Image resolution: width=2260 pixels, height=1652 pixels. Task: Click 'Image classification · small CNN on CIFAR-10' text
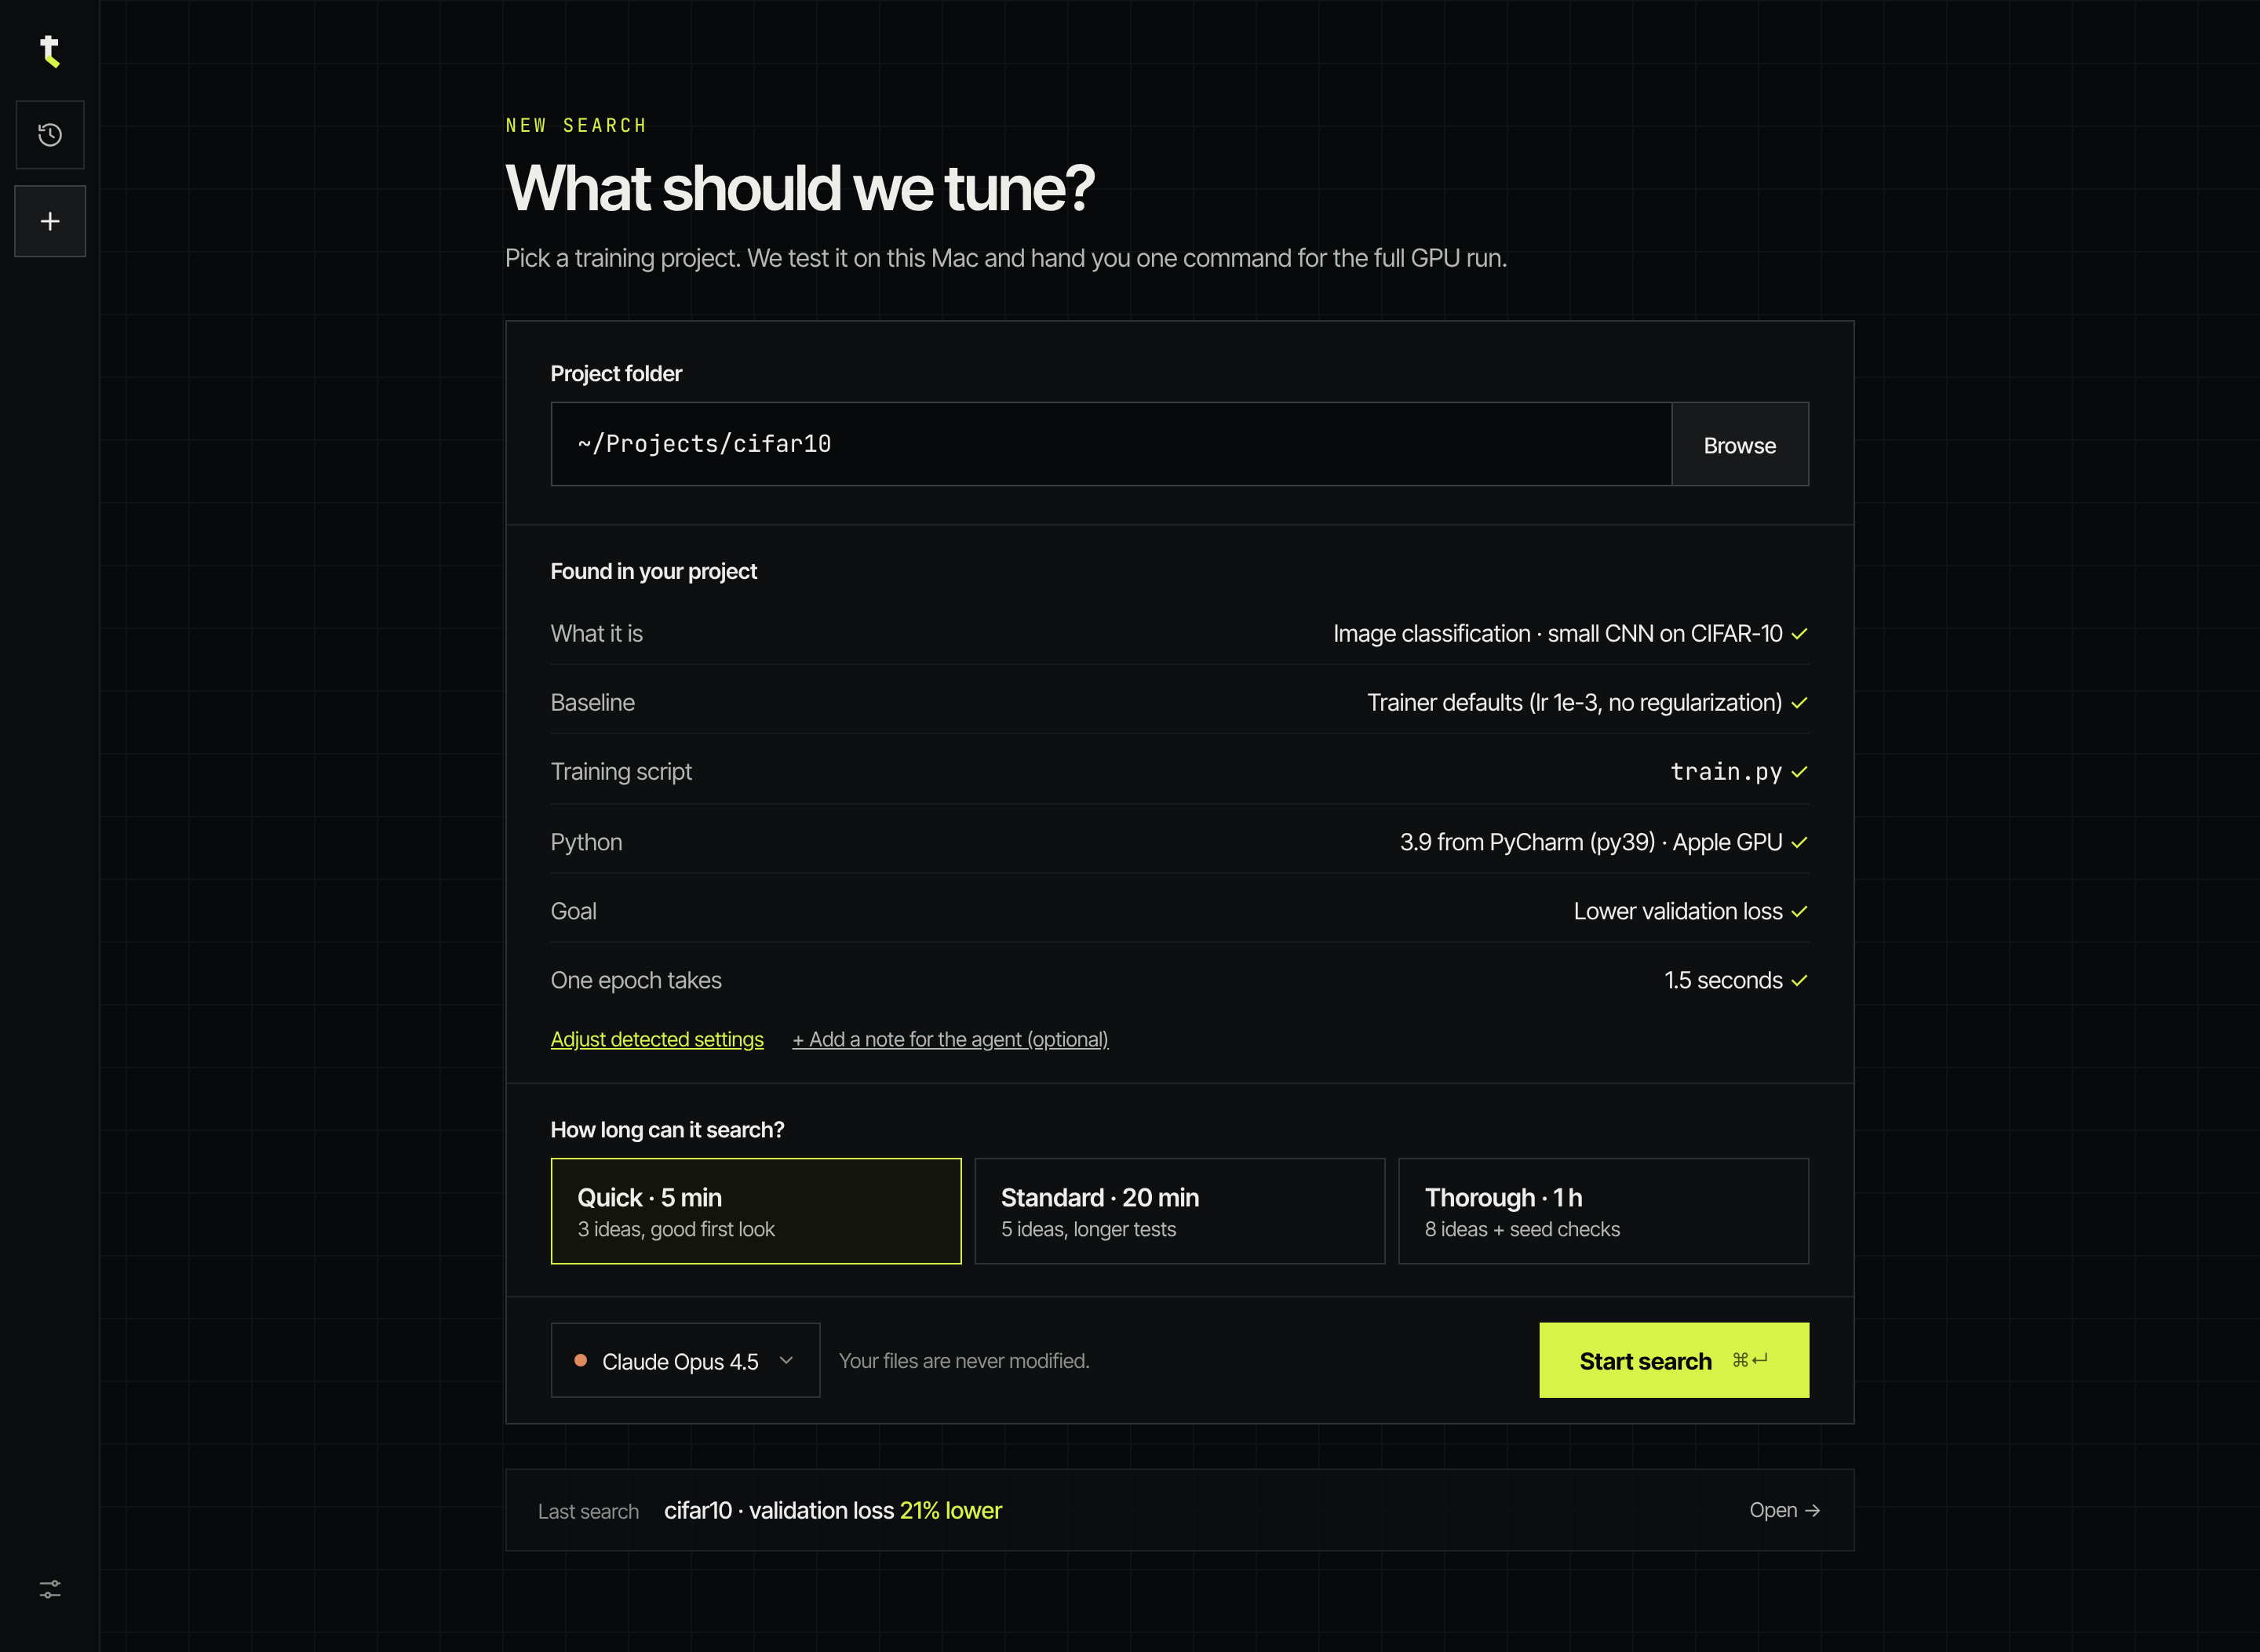pyautogui.click(x=1558, y=634)
